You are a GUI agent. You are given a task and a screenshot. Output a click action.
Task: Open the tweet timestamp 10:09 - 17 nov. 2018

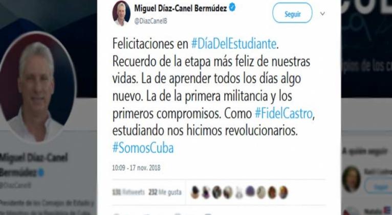coord(136,168)
